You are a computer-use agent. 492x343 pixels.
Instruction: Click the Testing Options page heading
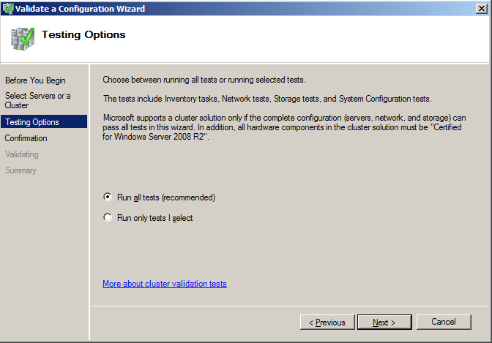(x=83, y=34)
